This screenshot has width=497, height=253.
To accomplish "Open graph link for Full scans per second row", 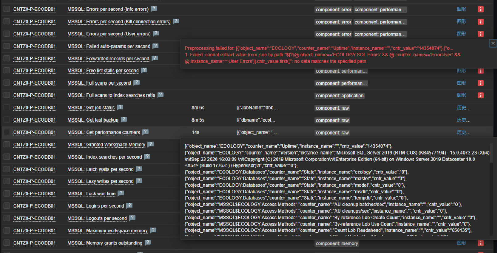I will pos(462,83).
